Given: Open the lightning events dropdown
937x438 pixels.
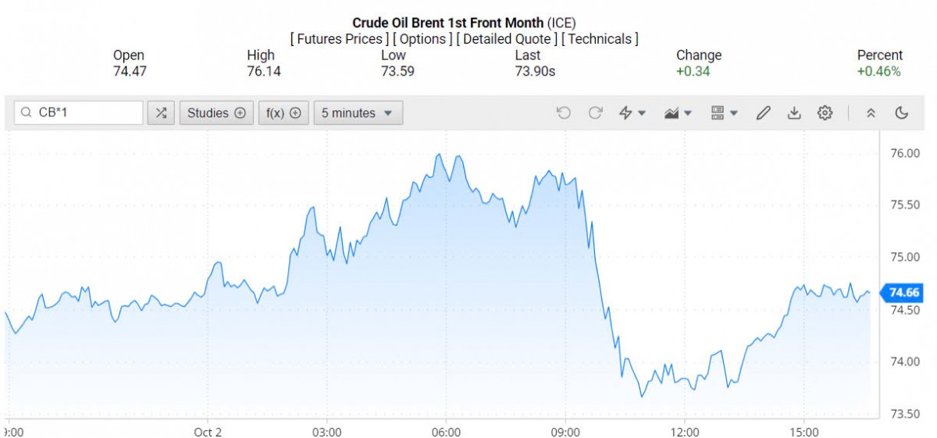Looking at the screenshot, I should [632, 113].
